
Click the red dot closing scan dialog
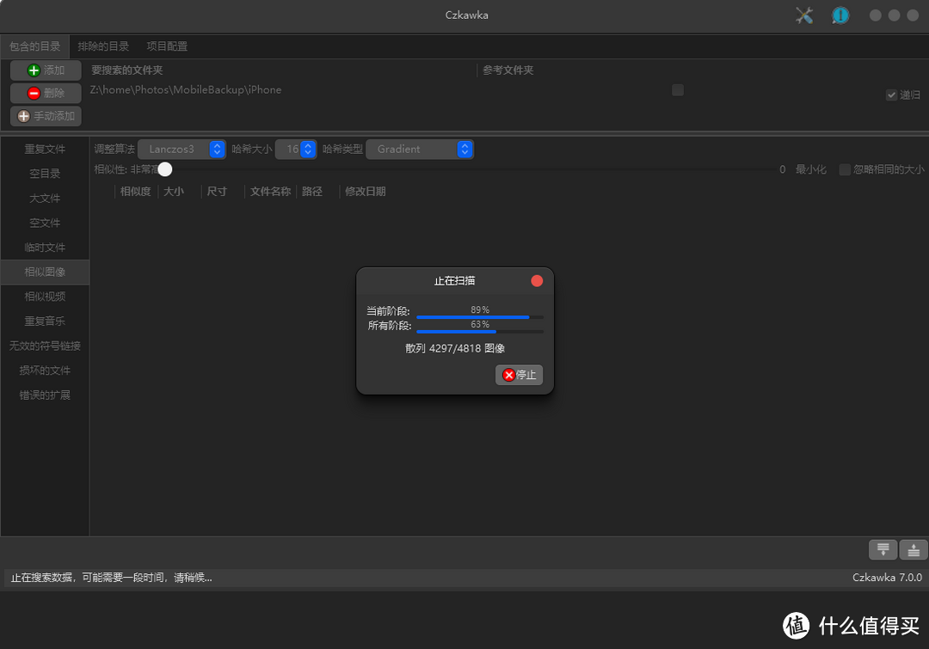click(537, 281)
